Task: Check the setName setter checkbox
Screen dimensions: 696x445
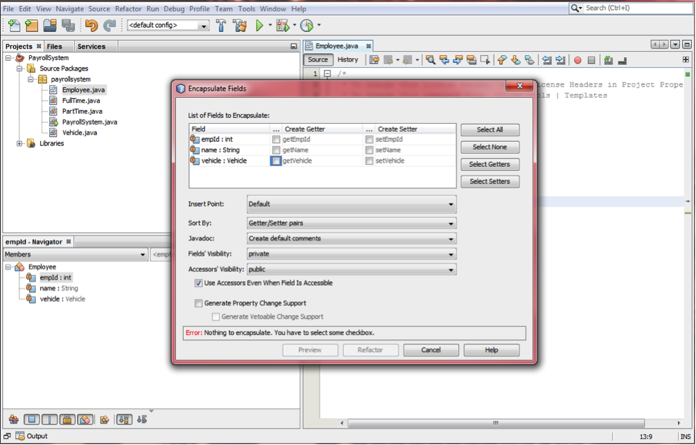Action: tap(369, 149)
